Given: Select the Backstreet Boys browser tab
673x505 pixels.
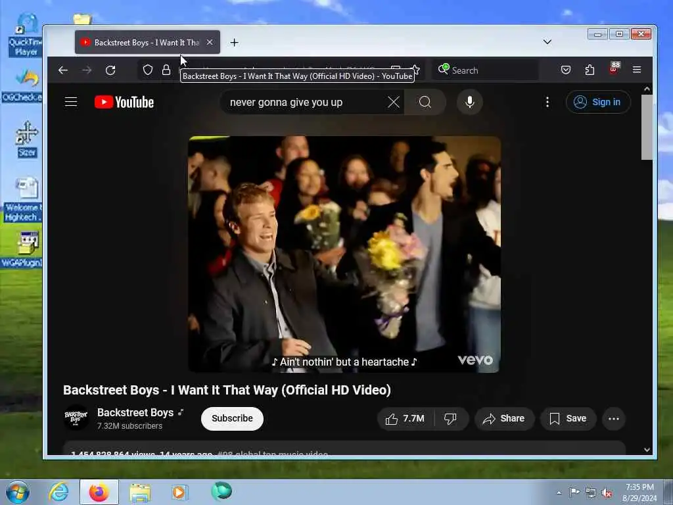Looking at the screenshot, I should 147,42.
